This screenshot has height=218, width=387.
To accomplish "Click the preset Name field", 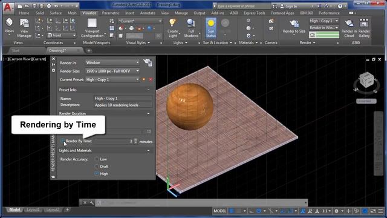I will (123, 98).
